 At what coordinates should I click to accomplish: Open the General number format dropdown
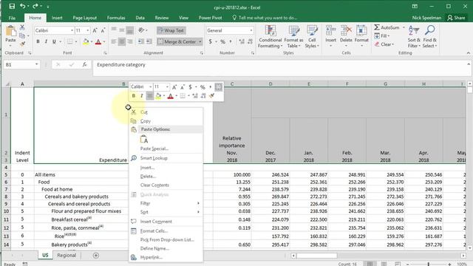(251, 30)
